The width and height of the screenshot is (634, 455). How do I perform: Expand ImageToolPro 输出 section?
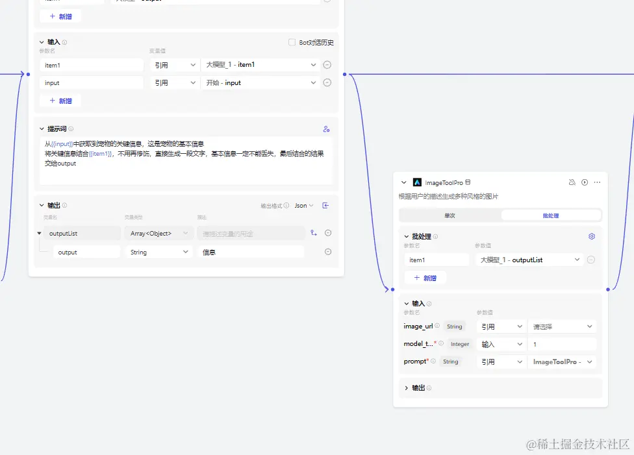point(407,388)
